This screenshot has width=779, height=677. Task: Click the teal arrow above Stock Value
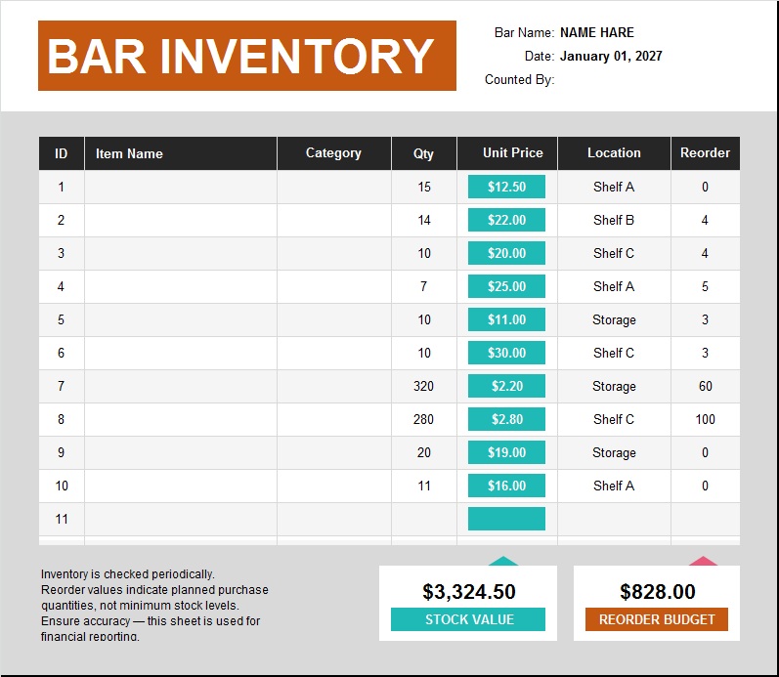coord(503,561)
